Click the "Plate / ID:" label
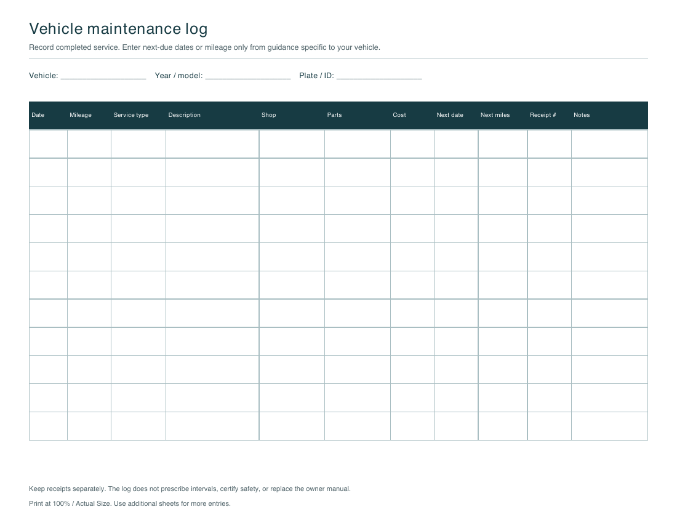 click(x=316, y=76)
